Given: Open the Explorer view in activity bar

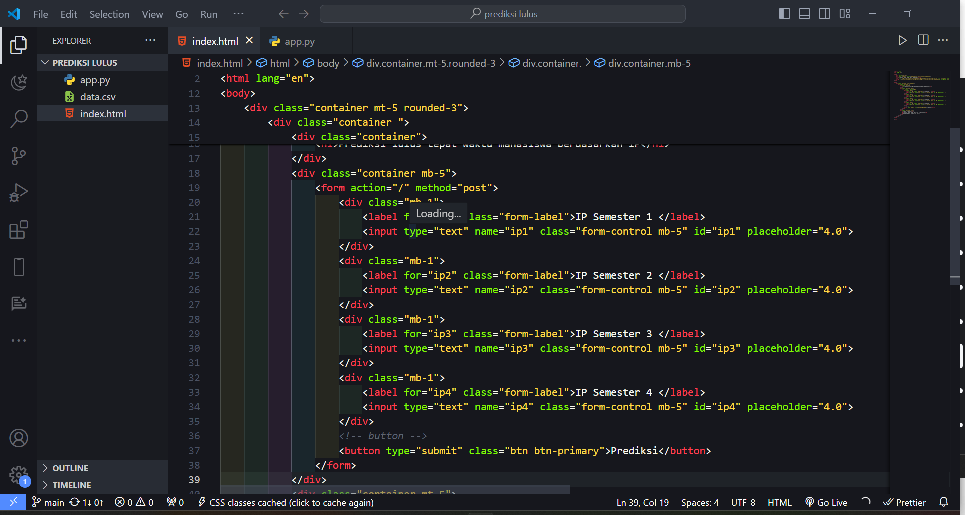Looking at the screenshot, I should 19,45.
